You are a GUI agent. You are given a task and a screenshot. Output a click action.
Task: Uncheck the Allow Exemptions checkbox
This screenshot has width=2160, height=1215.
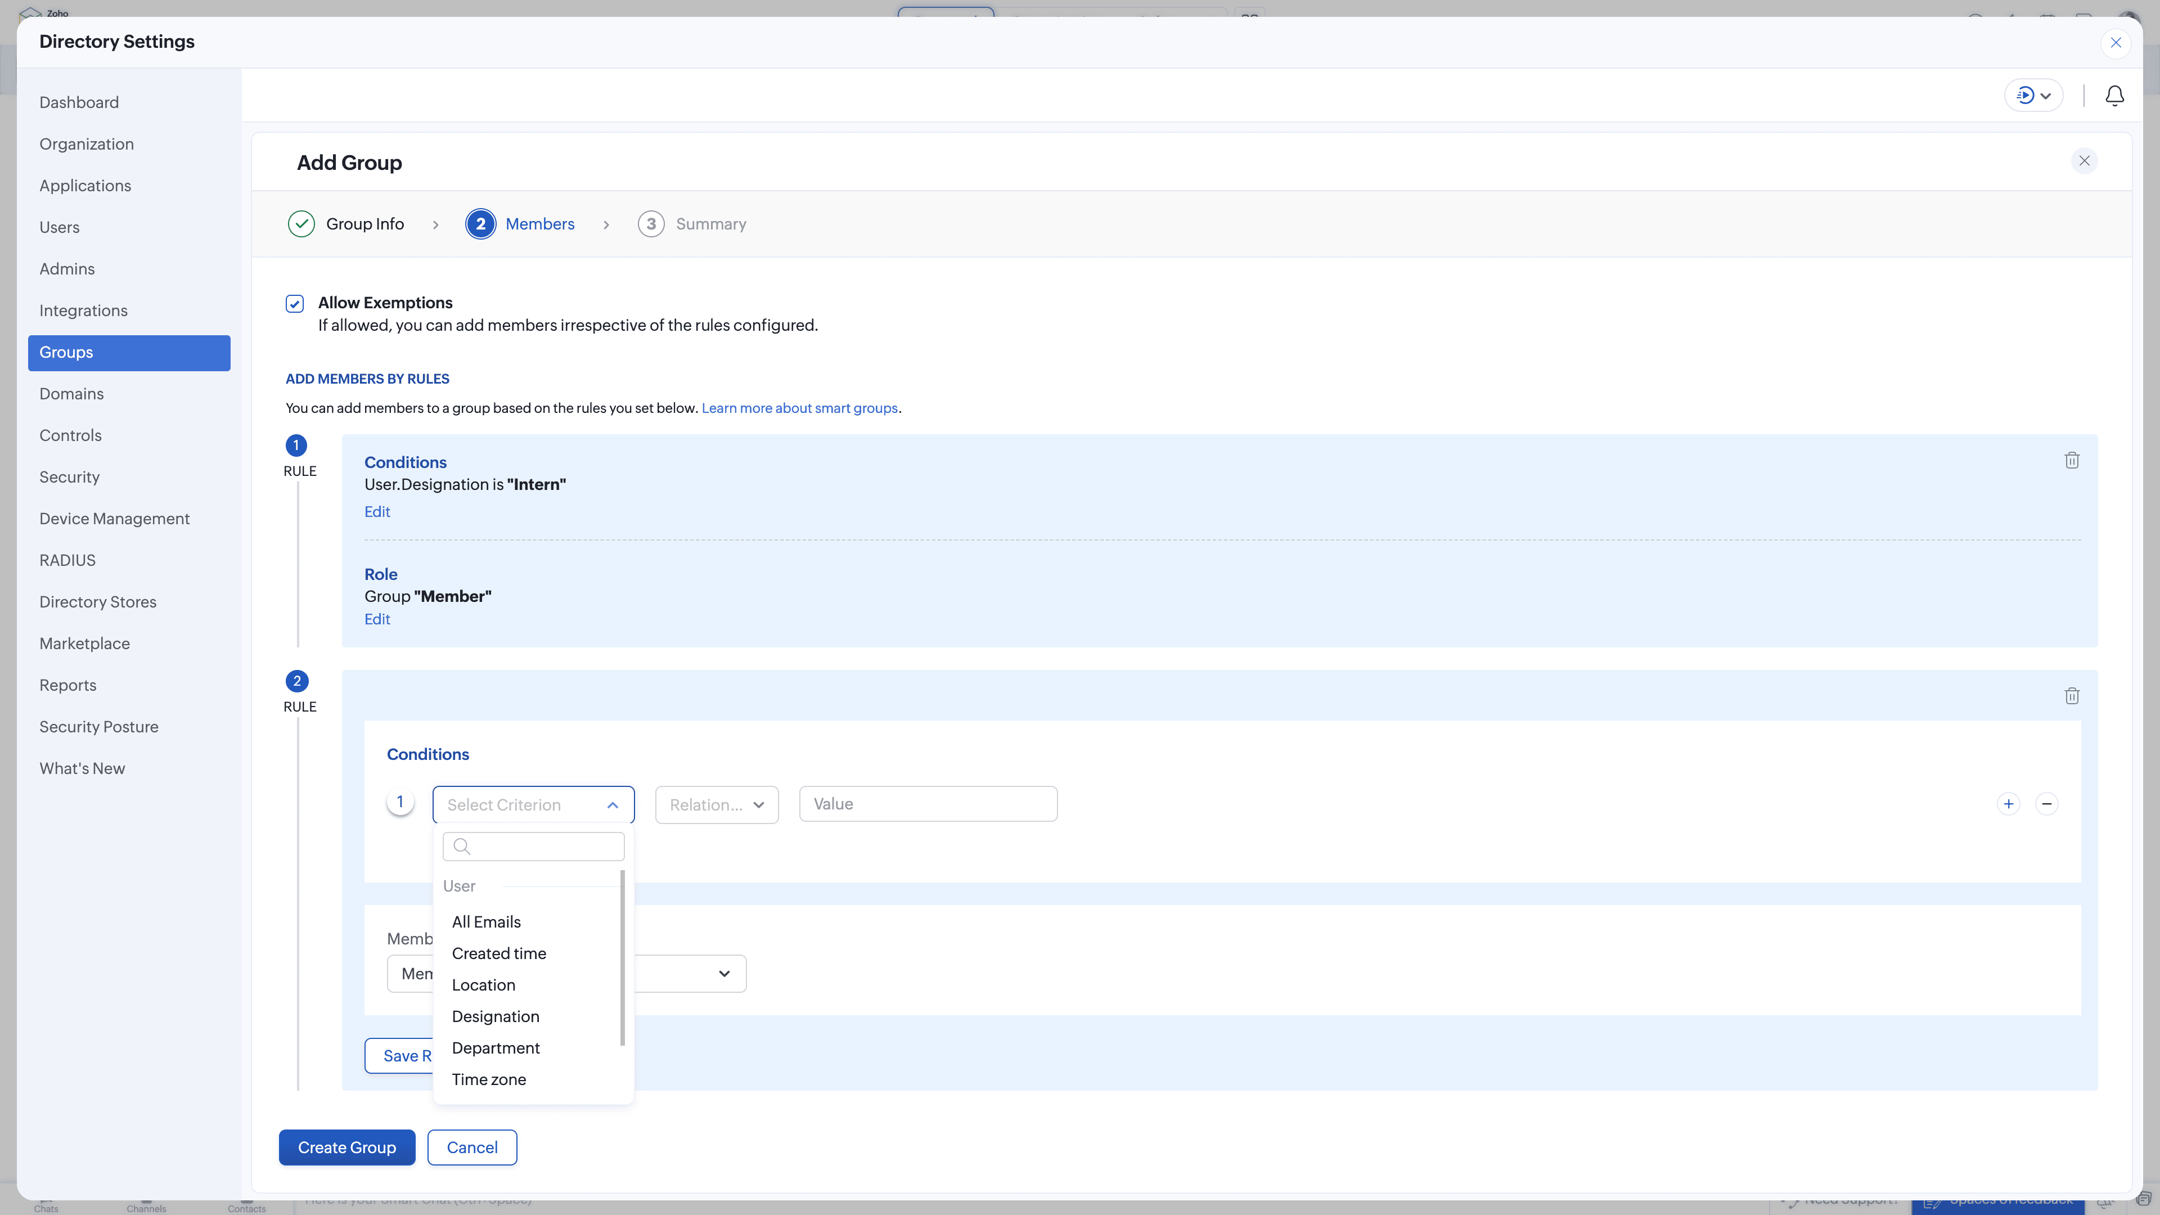[294, 304]
